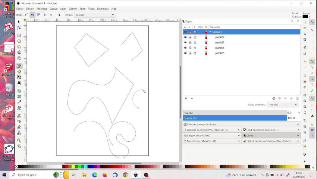Choose the Rectangle tool

[x=19, y=35]
